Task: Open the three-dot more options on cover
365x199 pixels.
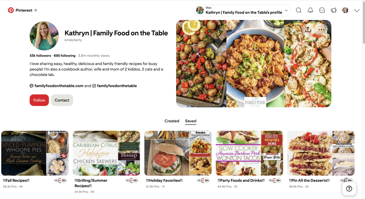Action: coord(322,30)
